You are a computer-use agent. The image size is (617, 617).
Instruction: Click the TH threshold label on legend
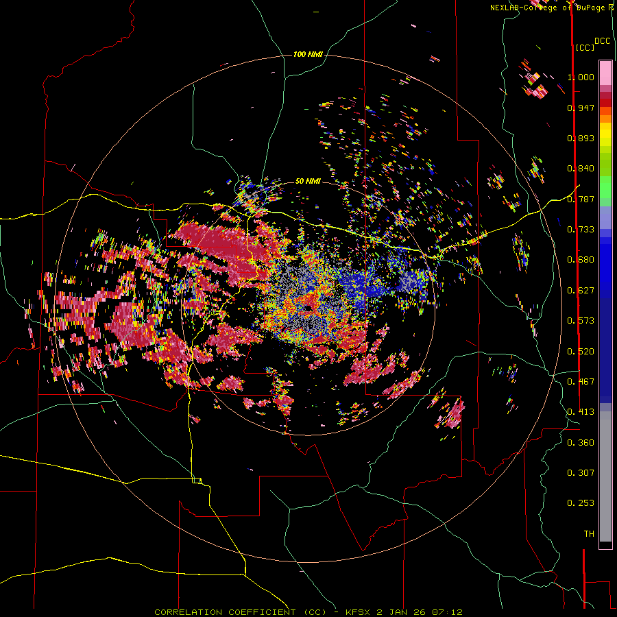tap(589, 534)
